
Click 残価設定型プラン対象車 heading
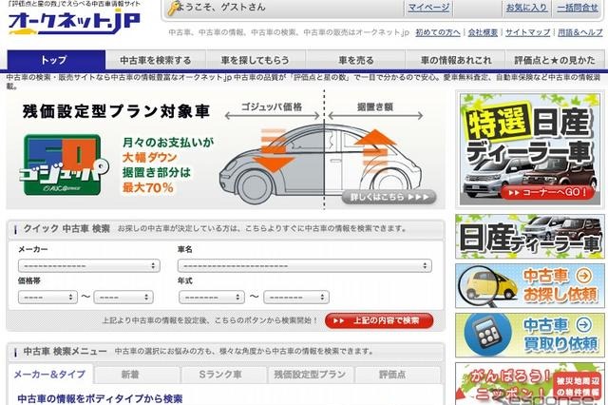(116, 111)
